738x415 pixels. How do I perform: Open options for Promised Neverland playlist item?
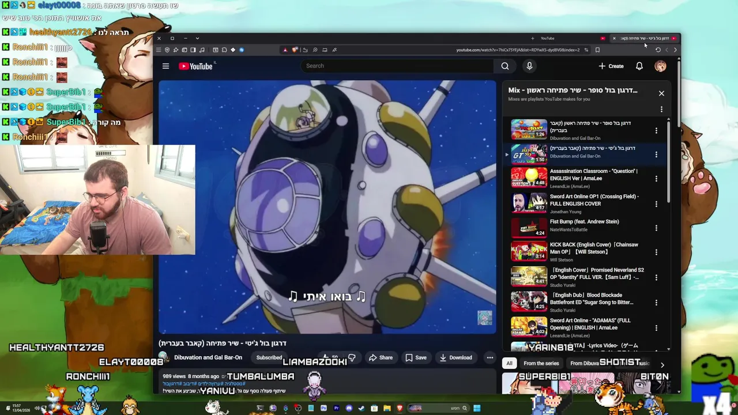point(656,277)
